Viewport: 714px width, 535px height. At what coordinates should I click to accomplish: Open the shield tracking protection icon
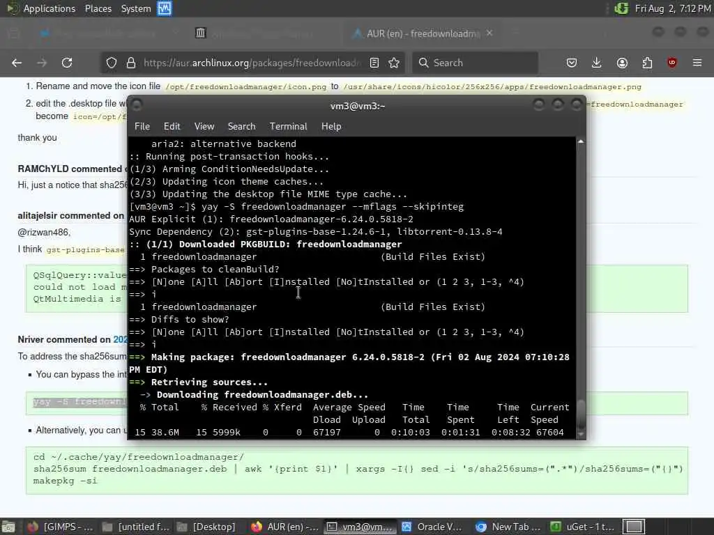pos(112,63)
